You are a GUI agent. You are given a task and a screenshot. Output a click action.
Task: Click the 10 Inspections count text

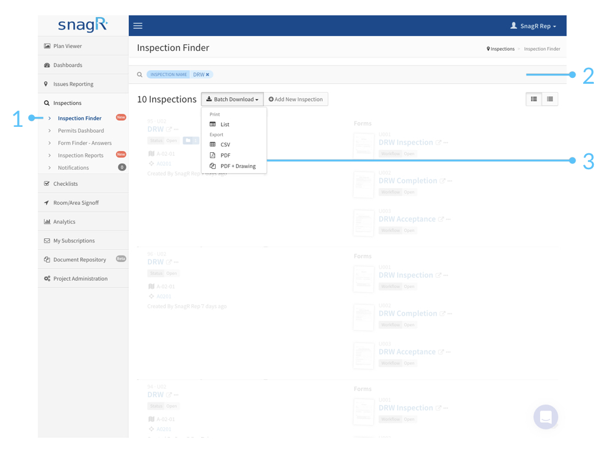click(167, 99)
